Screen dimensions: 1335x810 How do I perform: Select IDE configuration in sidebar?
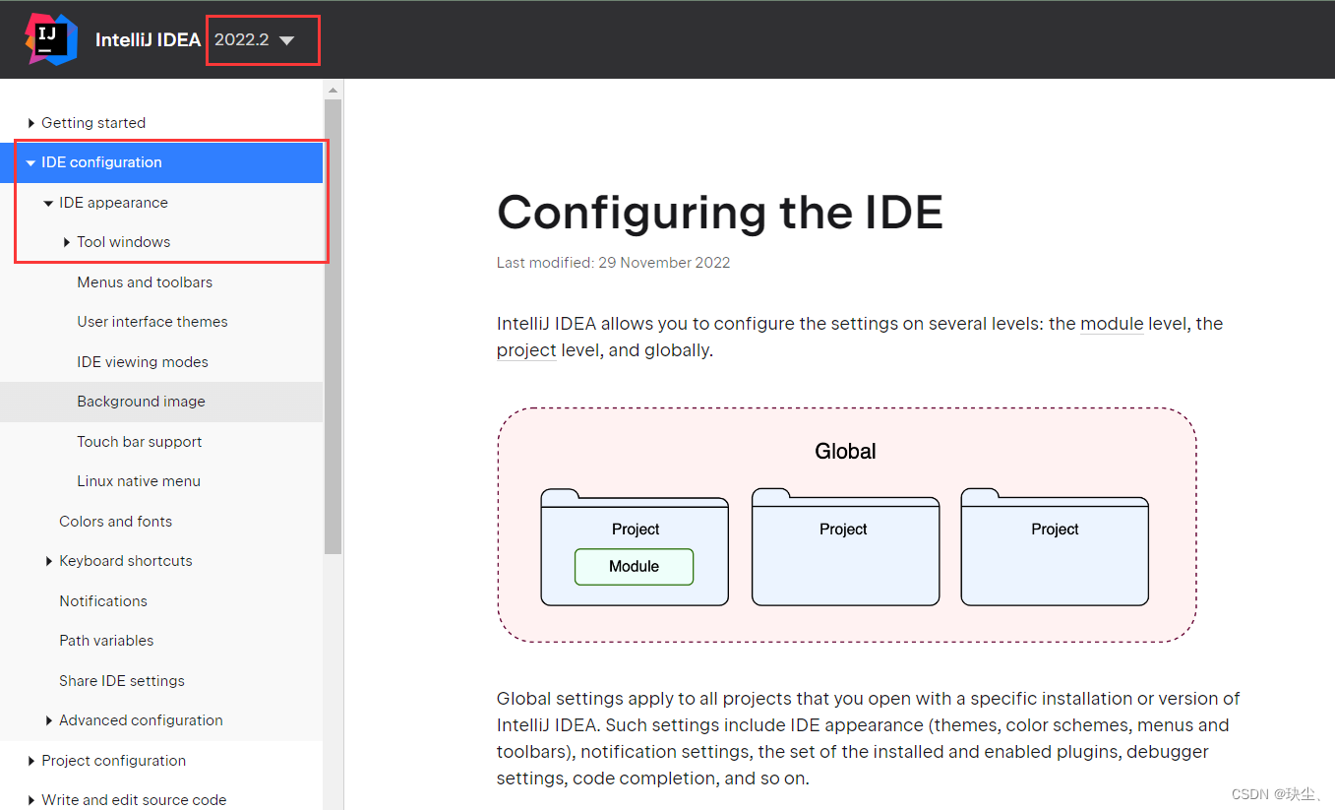[161, 162]
